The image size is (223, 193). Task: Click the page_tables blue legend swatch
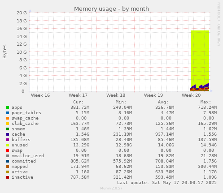8,113
